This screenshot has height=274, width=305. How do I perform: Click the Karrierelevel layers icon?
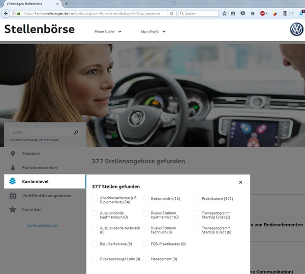click(13, 181)
